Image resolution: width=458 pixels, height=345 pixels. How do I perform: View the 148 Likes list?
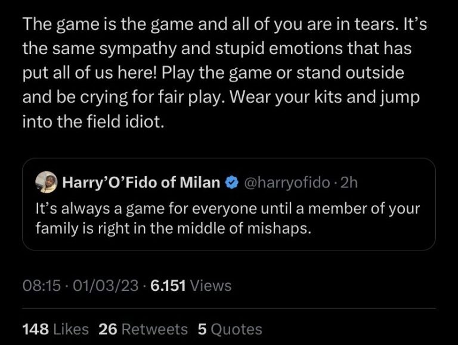pos(55,329)
